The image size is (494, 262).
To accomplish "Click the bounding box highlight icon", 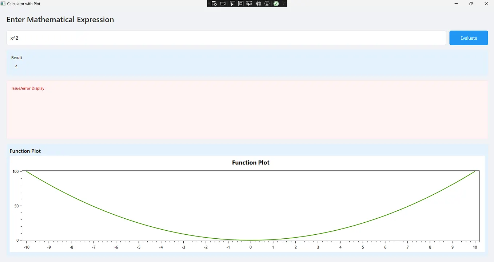I will tap(241, 4).
